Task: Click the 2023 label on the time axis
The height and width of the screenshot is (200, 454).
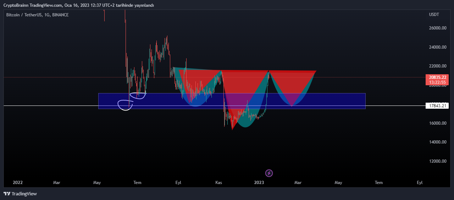Action: pos(259,183)
